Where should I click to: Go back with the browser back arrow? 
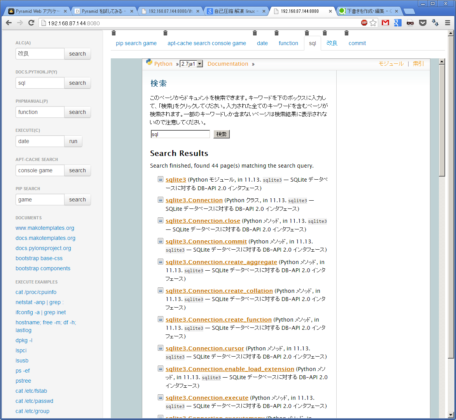pyautogui.click(x=9, y=23)
